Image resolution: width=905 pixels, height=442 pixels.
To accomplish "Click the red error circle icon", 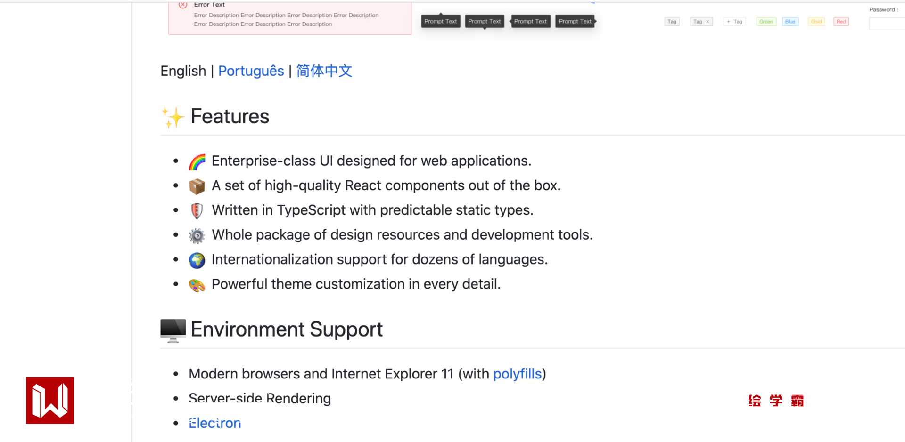I will coord(183,5).
